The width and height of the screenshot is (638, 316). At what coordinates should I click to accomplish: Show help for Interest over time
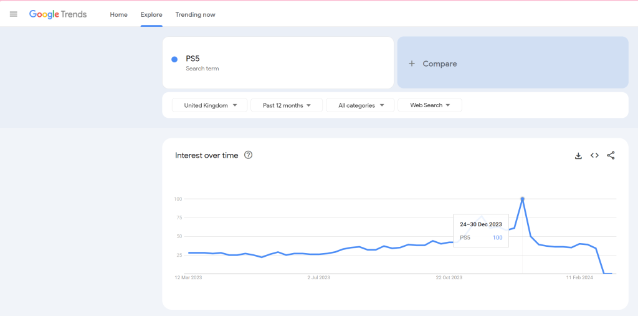(x=248, y=155)
